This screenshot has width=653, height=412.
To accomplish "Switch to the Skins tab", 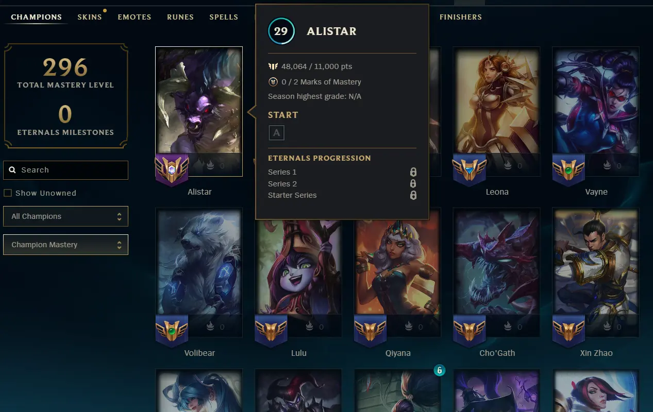I will [x=90, y=17].
